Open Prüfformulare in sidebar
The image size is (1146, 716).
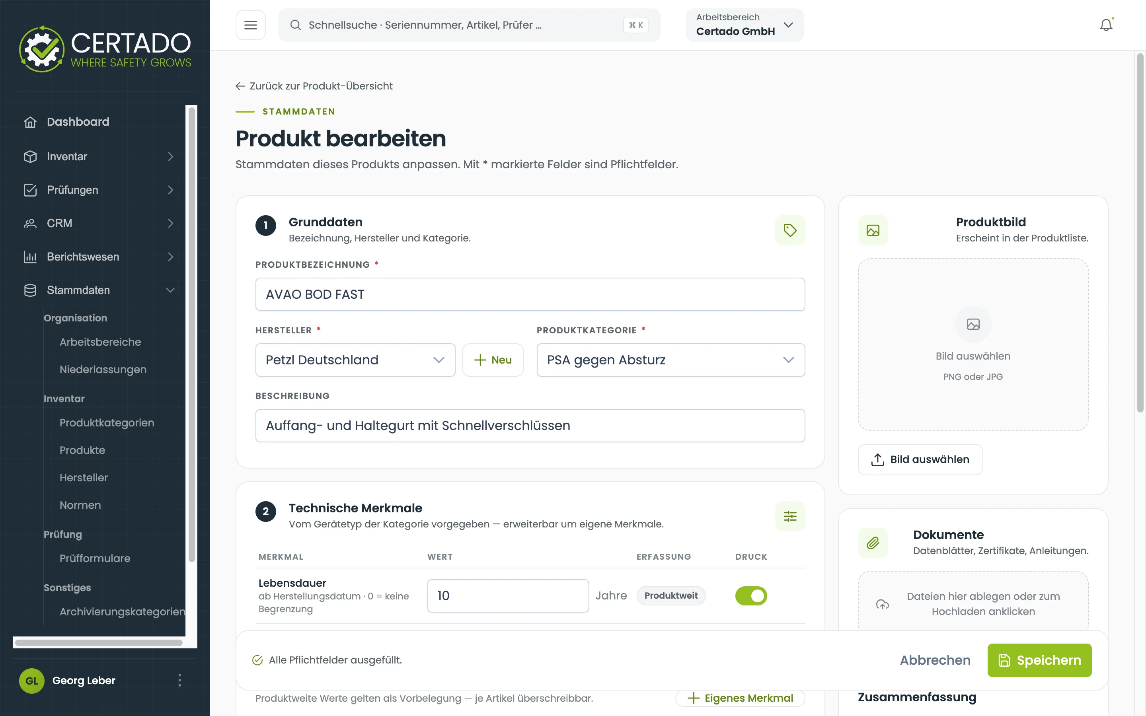95,558
